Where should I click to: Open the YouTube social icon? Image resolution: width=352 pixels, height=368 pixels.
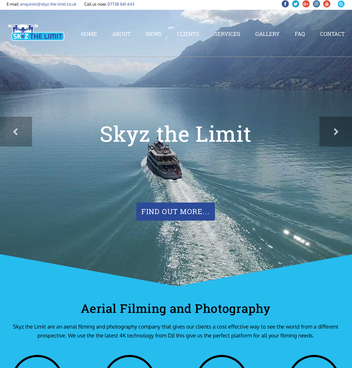(327, 4)
